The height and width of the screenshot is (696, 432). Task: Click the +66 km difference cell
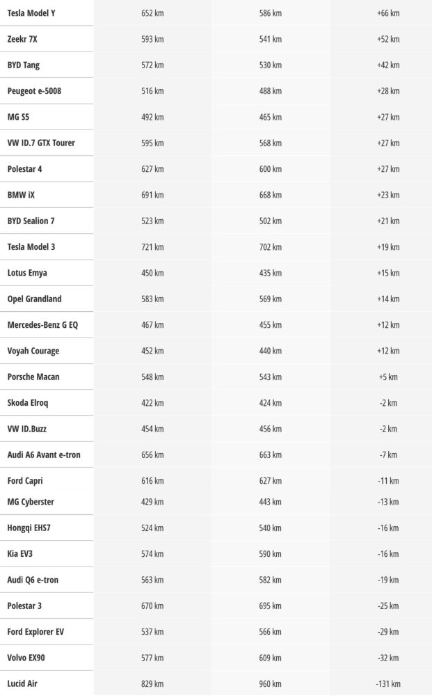(x=388, y=13)
